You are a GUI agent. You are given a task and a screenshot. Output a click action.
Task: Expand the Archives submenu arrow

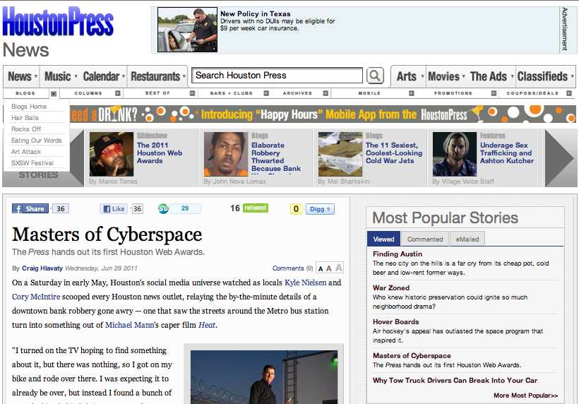point(326,93)
